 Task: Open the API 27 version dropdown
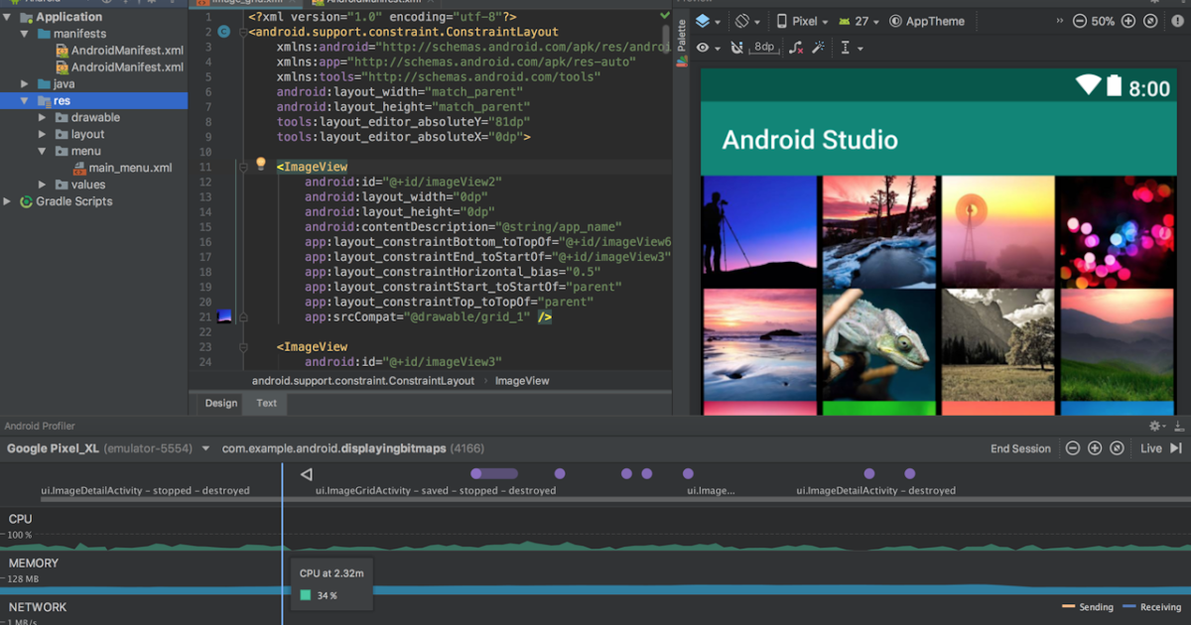tap(860, 21)
